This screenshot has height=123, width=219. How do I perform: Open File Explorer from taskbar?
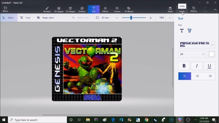(x=88, y=120)
